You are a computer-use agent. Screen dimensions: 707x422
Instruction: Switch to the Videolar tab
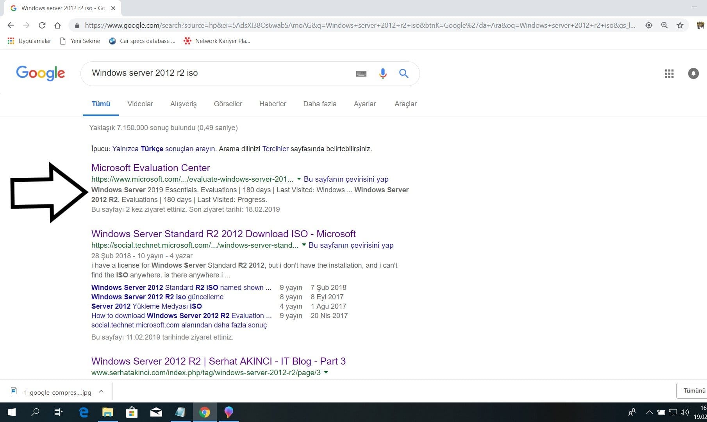[x=140, y=104]
